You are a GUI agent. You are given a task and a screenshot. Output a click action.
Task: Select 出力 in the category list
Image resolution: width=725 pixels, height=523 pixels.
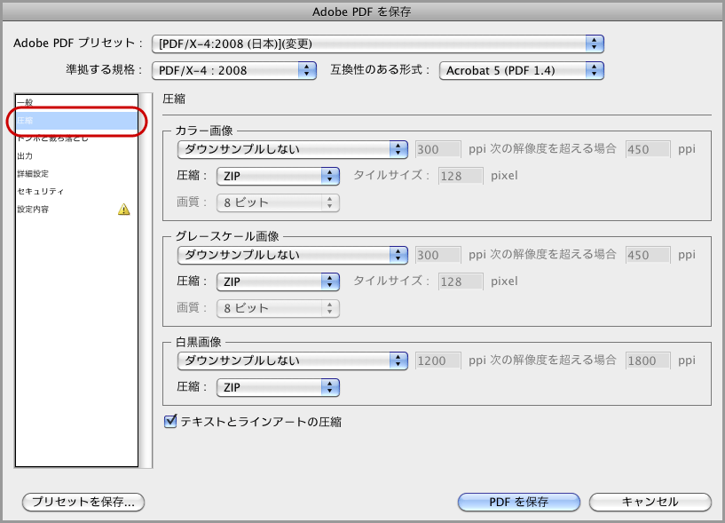76,156
